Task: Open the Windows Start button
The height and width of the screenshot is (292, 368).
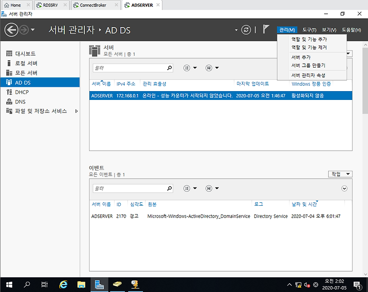Action: click(x=9, y=285)
